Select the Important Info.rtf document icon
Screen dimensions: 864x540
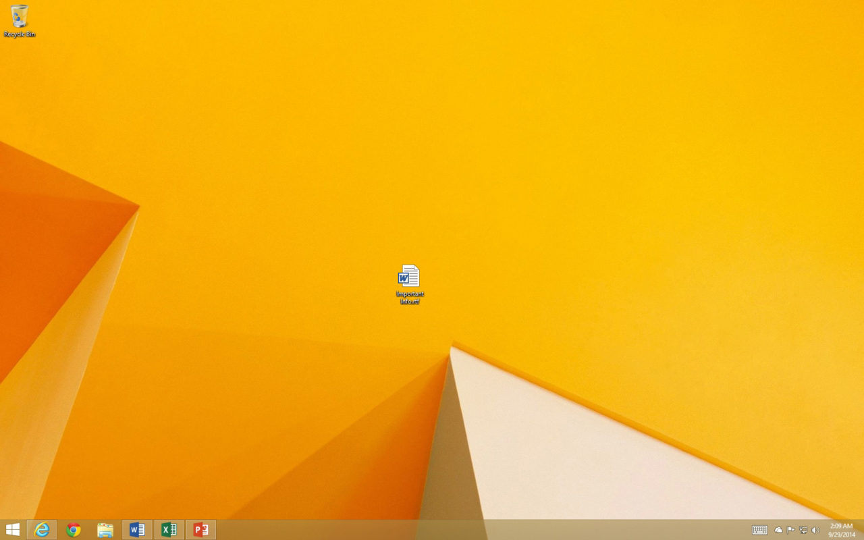(409, 275)
